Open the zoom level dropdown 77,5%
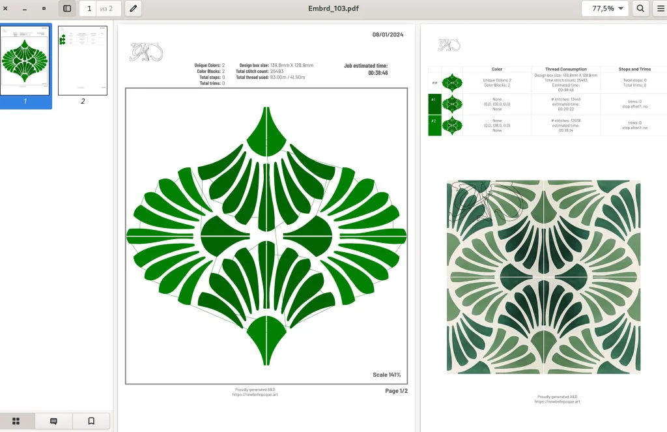Screen dimensions: 667x432 (605, 8)
